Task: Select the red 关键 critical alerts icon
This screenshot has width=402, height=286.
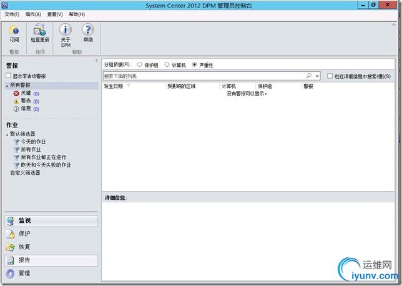Action: (16, 94)
